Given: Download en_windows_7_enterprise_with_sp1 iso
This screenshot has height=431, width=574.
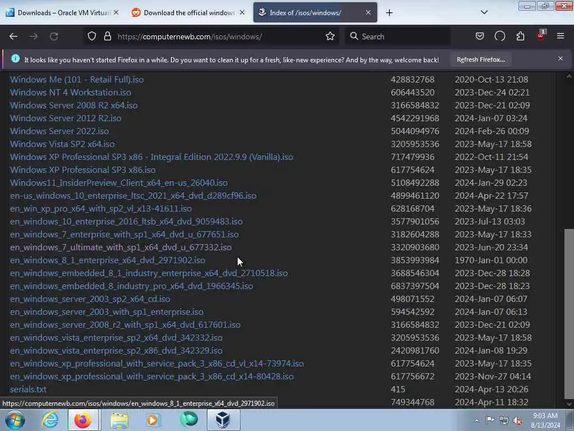Looking at the screenshot, I should [x=124, y=235].
